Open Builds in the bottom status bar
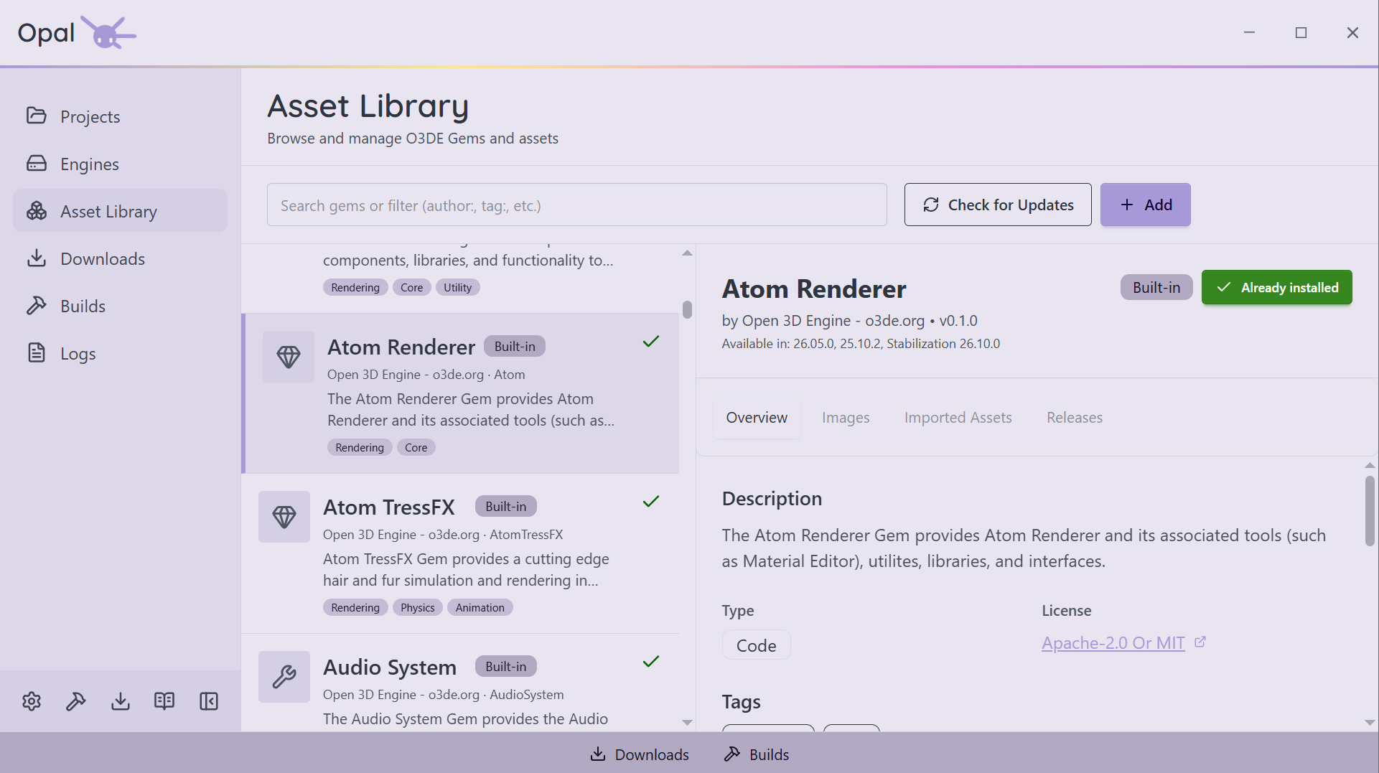Screen dimensions: 1379x773 coord(756,754)
